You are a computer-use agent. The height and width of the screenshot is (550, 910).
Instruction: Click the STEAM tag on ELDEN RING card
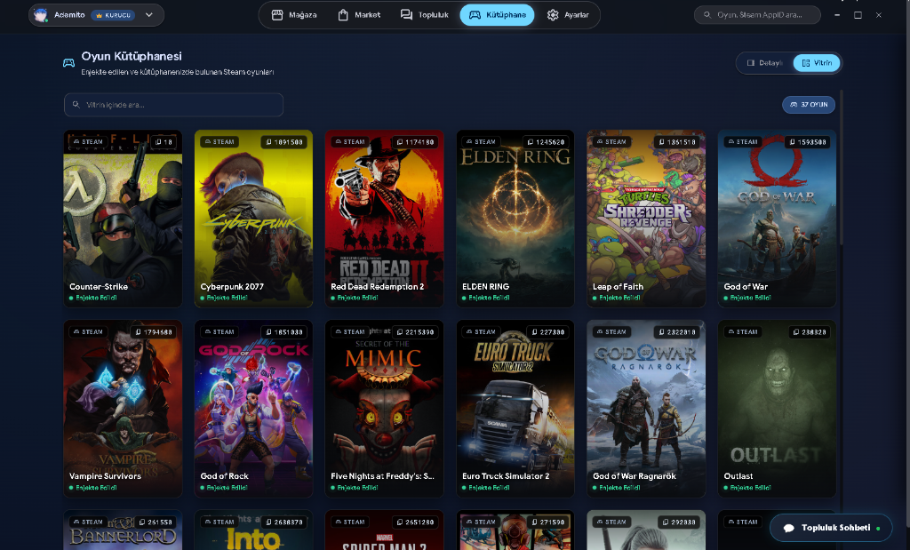pos(481,141)
